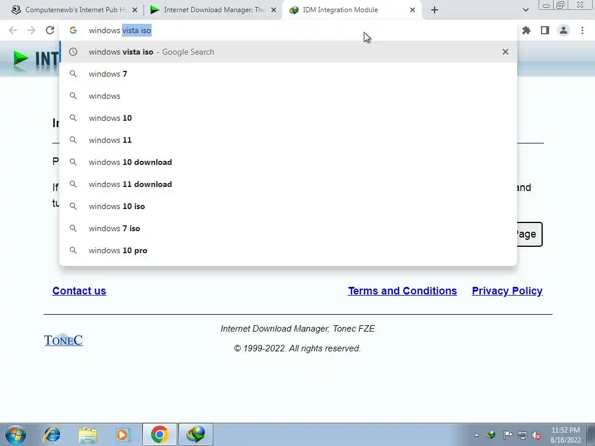Close the Computernewb's Internet Pub tab
Screen dimensions: 595x446
tap(135, 10)
